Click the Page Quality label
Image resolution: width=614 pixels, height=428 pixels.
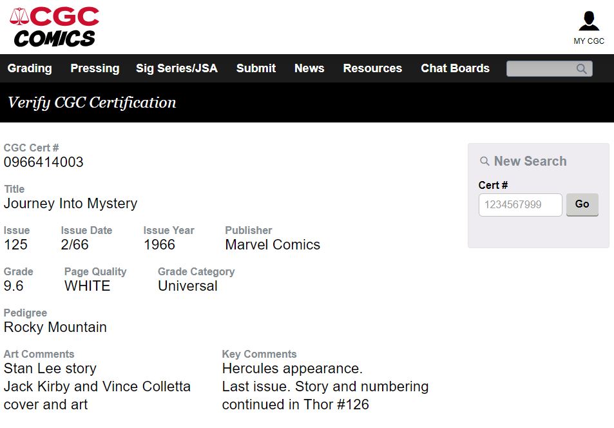click(x=95, y=271)
